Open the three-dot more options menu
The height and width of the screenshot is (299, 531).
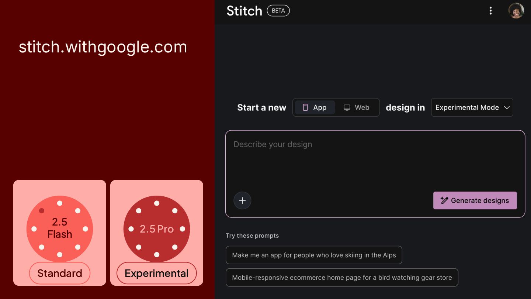(x=490, y=11)
